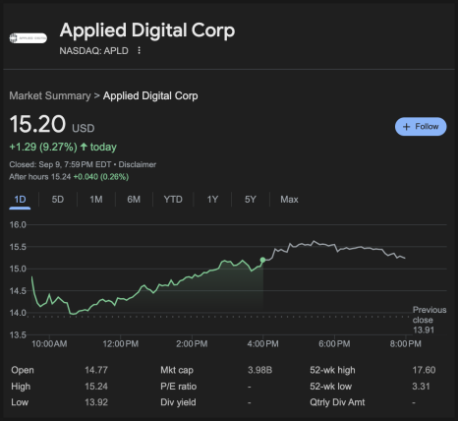
Task: Click the 6:00 PM axis label
Action: click(x=334, y=343)
